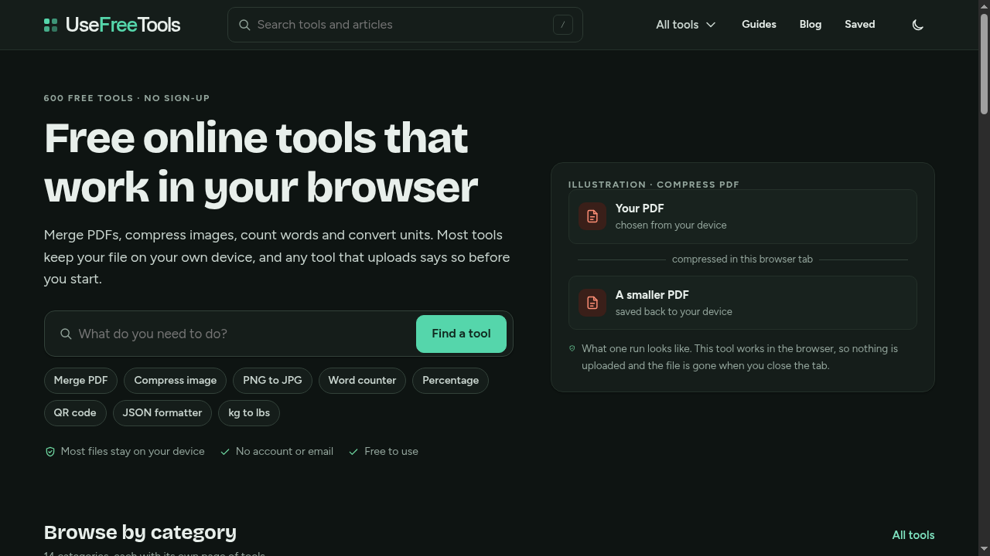990x556 pixels.
Task: Click the UseFreeTools logo icon
Action: click(51, 25)
